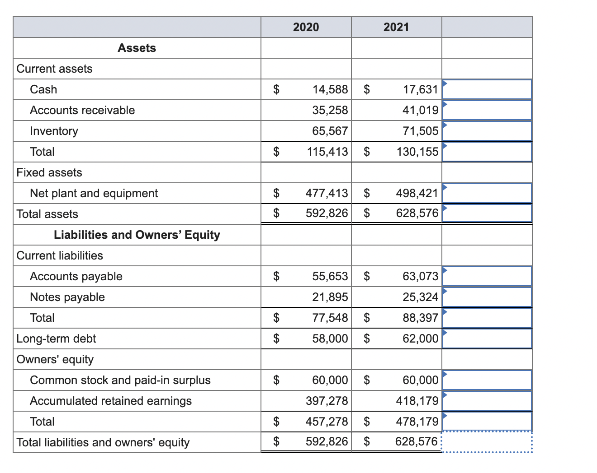Select the retained earnings value 418,179
Viewport: 597px width, 473px height.
pos(417,401)
